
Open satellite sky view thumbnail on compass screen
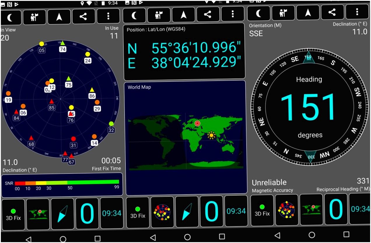(x=287, y=210)
